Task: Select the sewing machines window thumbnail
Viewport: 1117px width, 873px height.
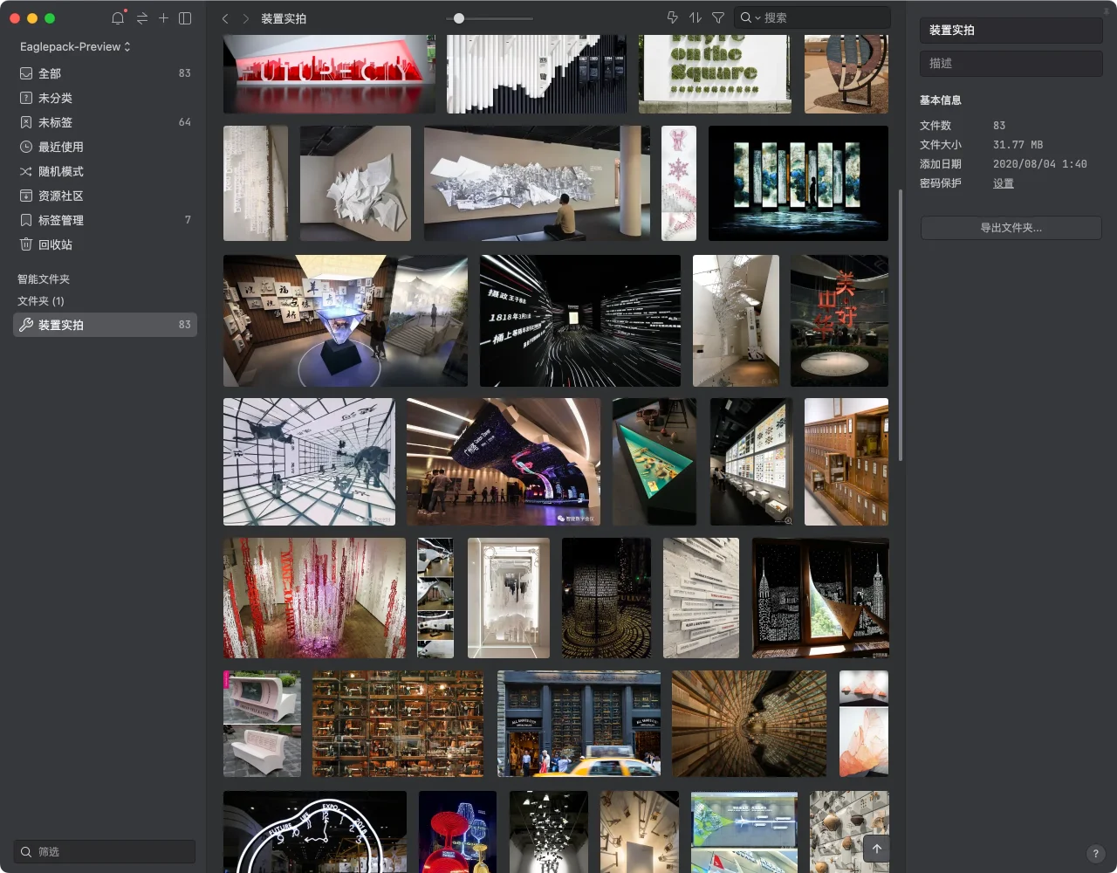Action: tap(398, 724)
